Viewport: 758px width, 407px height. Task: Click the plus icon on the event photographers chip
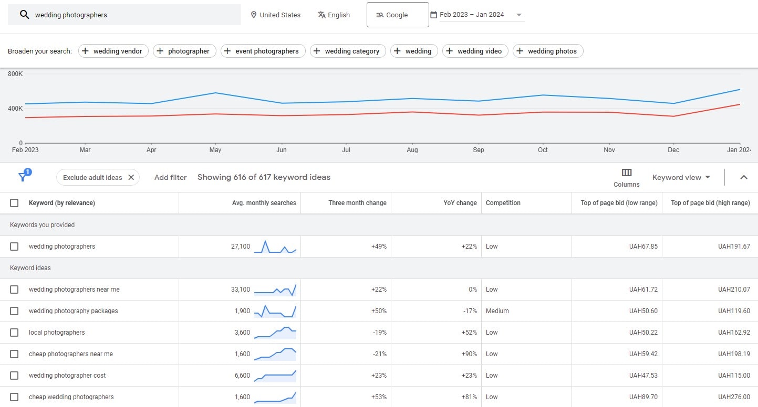pyautogui.click(x=227, y=51)
